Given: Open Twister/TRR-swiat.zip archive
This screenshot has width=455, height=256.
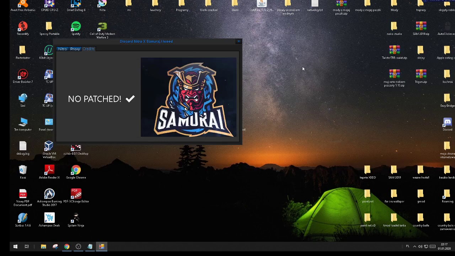Looking at the screenshot, I should 394,53.
